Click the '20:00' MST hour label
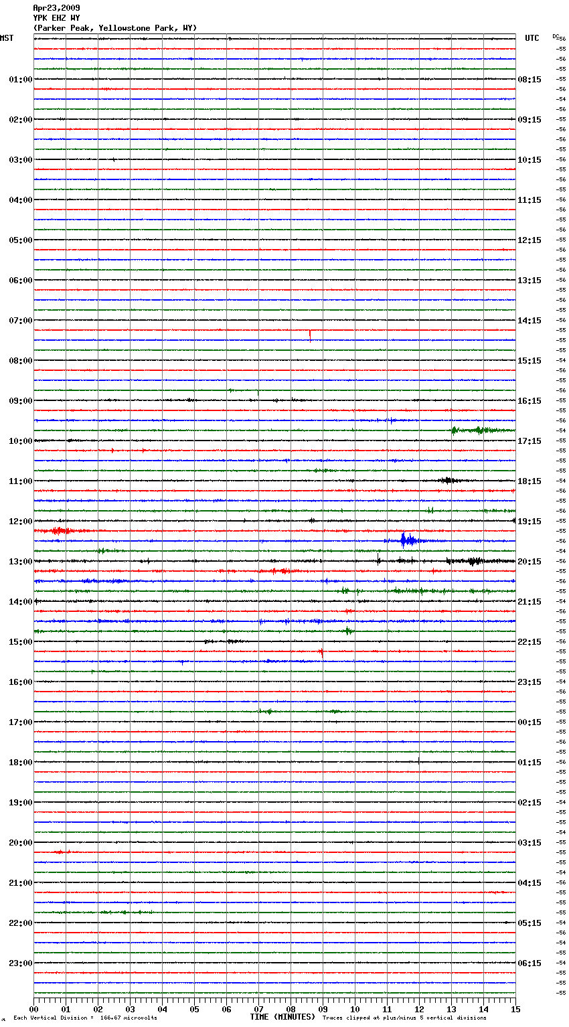569x1027 pixels. [20, 843]
